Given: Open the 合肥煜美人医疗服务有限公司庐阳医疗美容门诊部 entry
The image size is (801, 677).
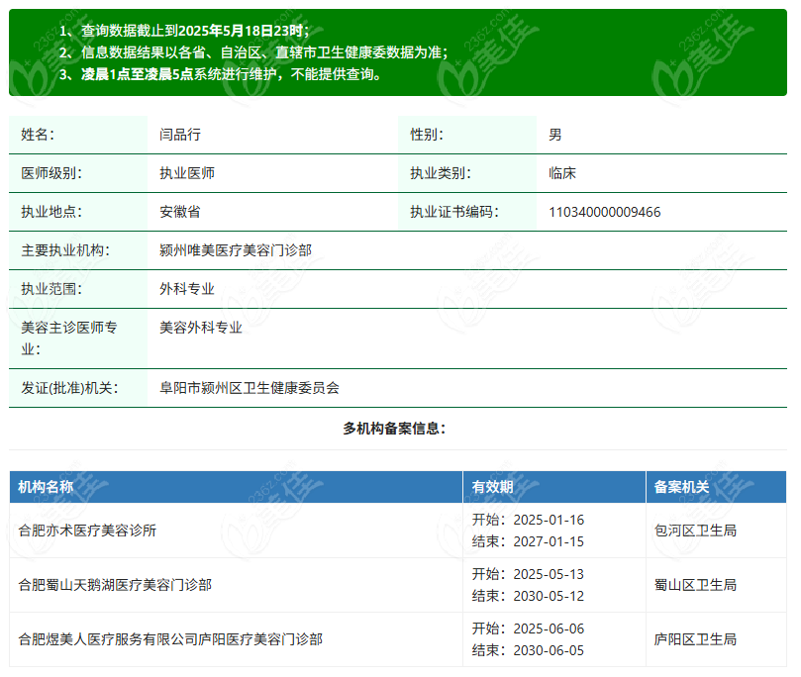Looking at the screenshot, I should [x=170, y=639].
